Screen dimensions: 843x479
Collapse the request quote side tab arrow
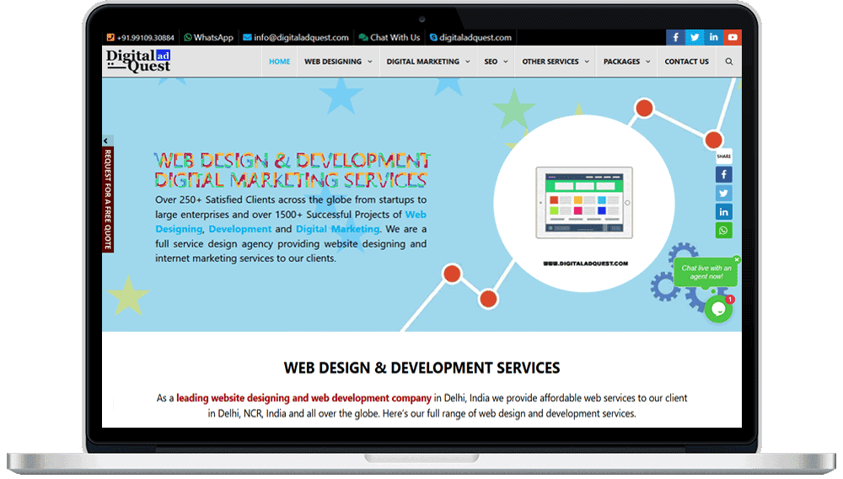tap(106, 141)
